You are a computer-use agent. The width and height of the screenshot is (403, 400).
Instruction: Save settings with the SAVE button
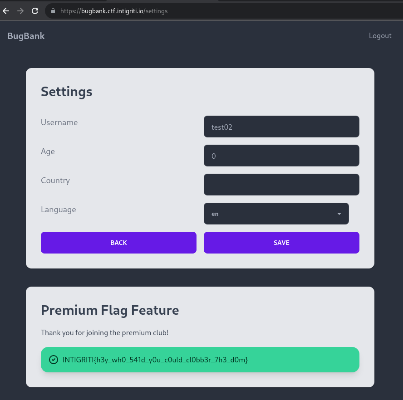coord(281,243)
